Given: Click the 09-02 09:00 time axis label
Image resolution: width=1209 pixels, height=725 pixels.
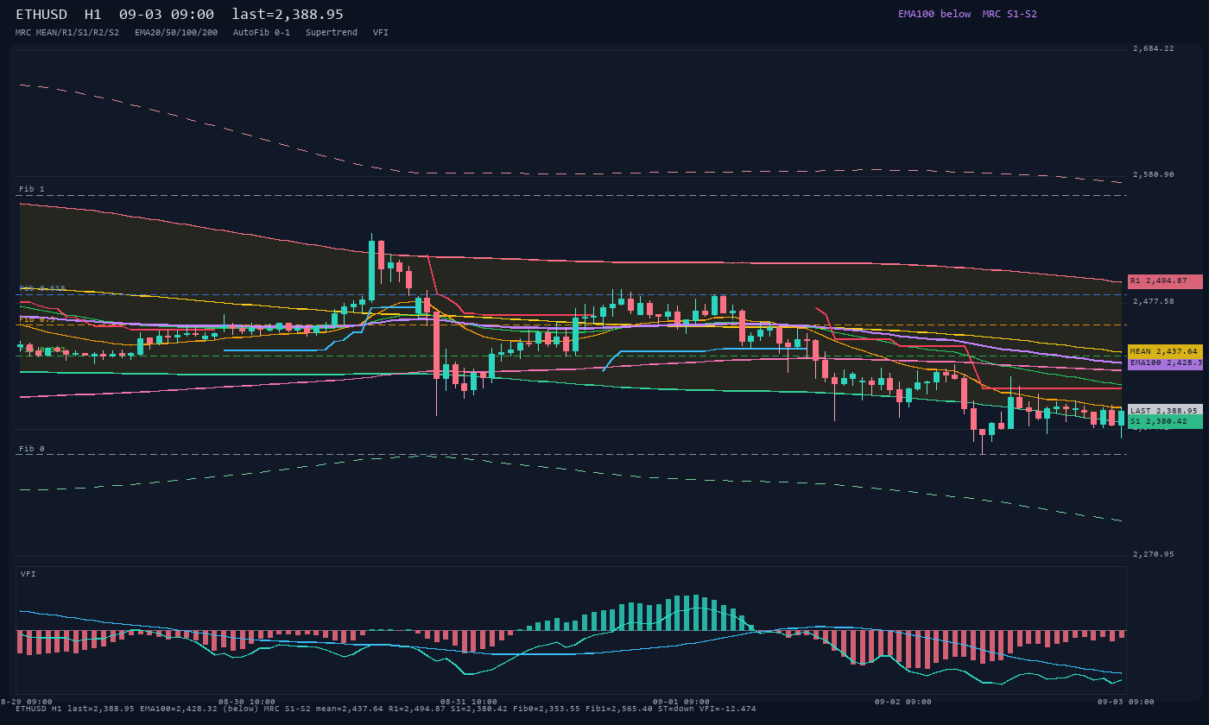Looking at the screenshot, I should (x=903, y=702).
